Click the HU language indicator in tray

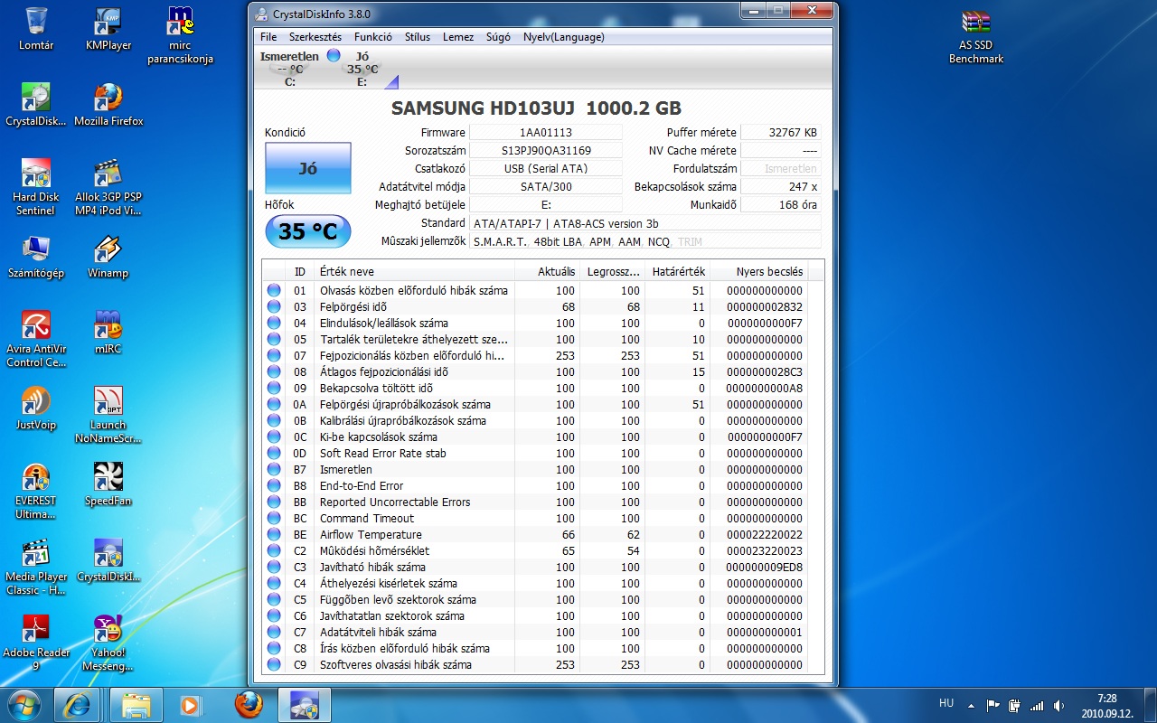946,703
